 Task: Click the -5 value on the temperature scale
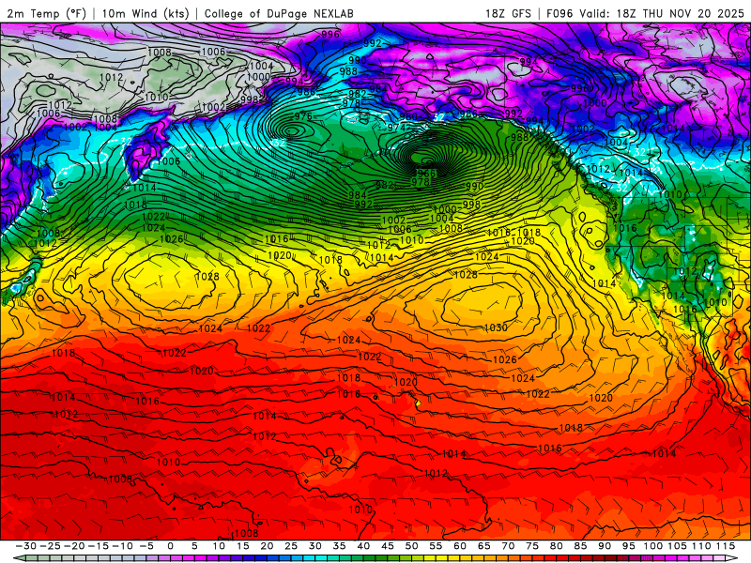pyautogui.click(x=146, y=546)
